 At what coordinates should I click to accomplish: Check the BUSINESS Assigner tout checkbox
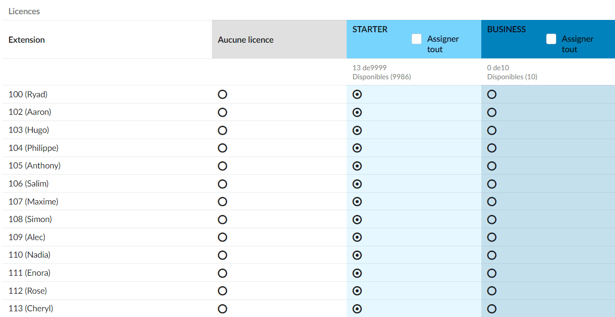pyautogui.click(x=551, y=39)
